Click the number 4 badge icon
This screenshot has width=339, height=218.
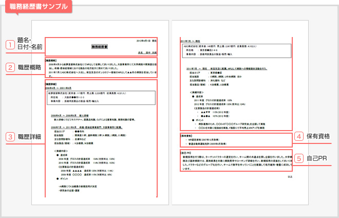point(299,137)
